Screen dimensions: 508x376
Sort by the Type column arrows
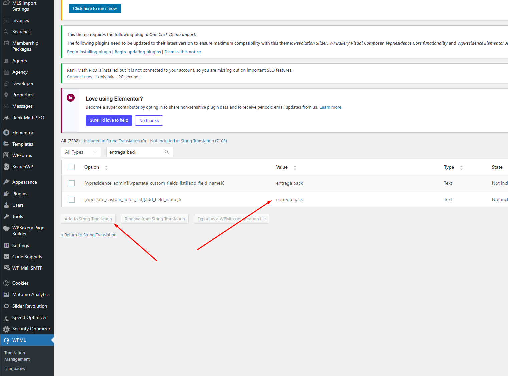[461, 168]
